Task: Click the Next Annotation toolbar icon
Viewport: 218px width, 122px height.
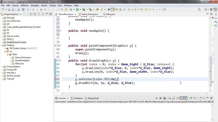Action: [129, 9]
